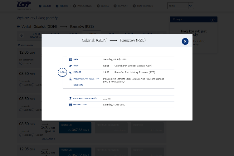The width and height of the screenshot is (234, 156).
Task: Click total travel time 01:20 h
Action: [107, 99]
